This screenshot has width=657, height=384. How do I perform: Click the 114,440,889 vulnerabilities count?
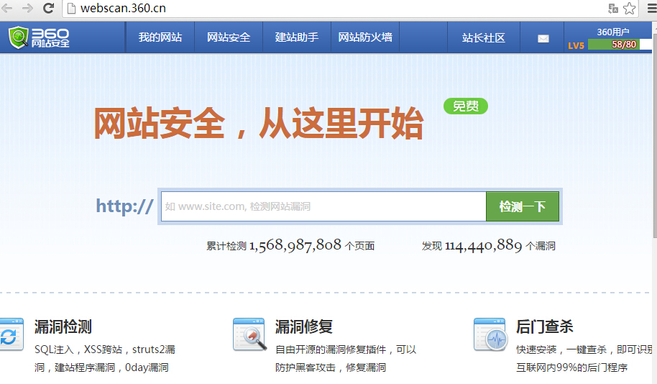pyautogui.click(x=483, y=245)
